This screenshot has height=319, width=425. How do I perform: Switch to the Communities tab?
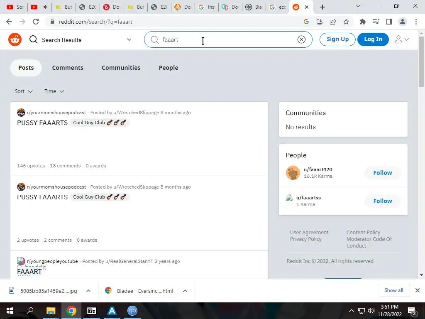point(121,68)
